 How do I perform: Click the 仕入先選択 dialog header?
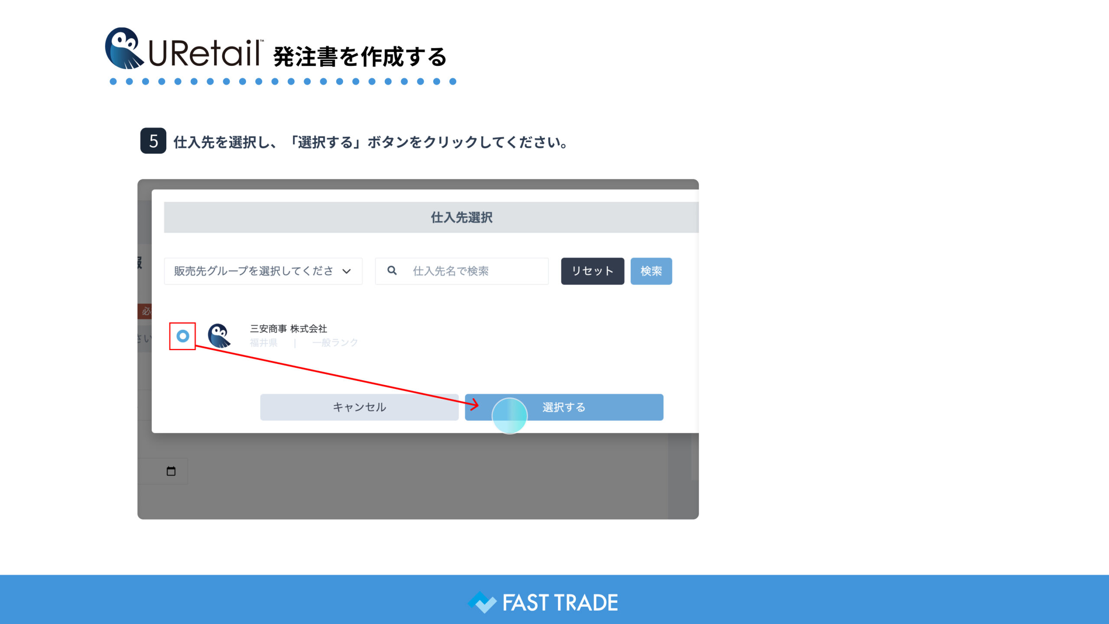coord(461,218)
